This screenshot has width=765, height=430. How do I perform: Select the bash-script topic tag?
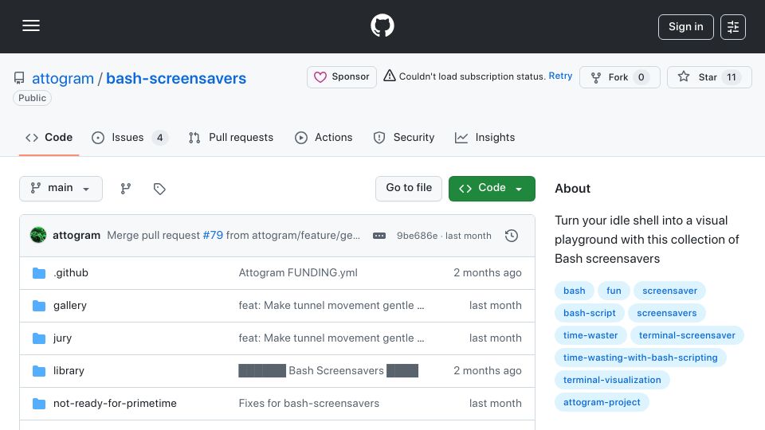pyautogui.click(x=590, y=313)
